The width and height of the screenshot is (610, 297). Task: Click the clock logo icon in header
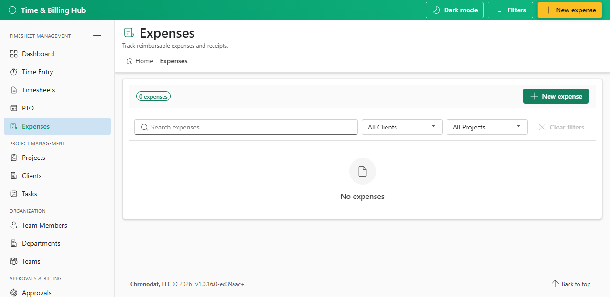pos(12,10)
